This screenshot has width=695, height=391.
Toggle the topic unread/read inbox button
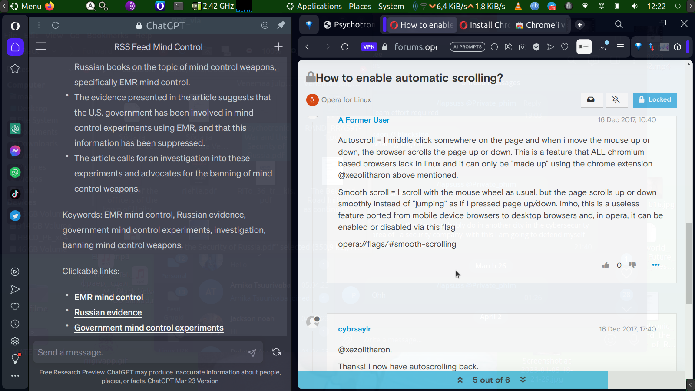591,100
